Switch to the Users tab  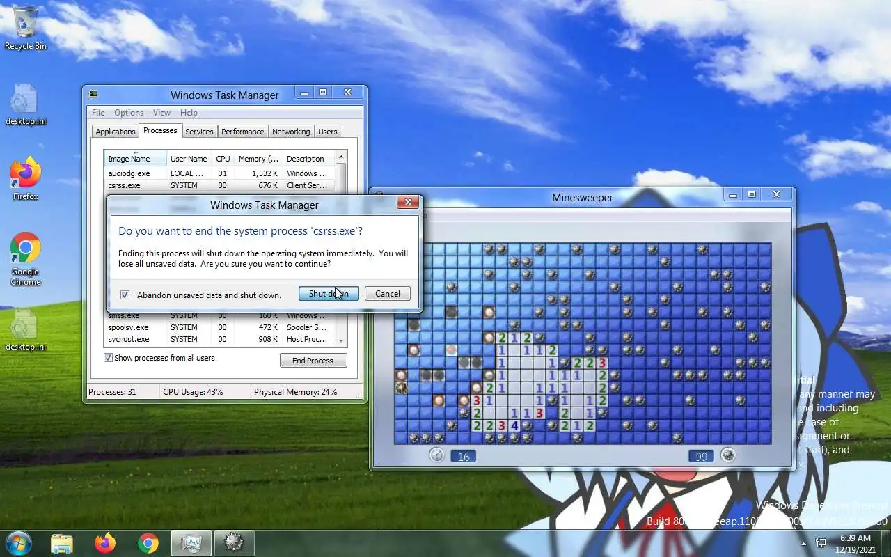tap(328, 132)
